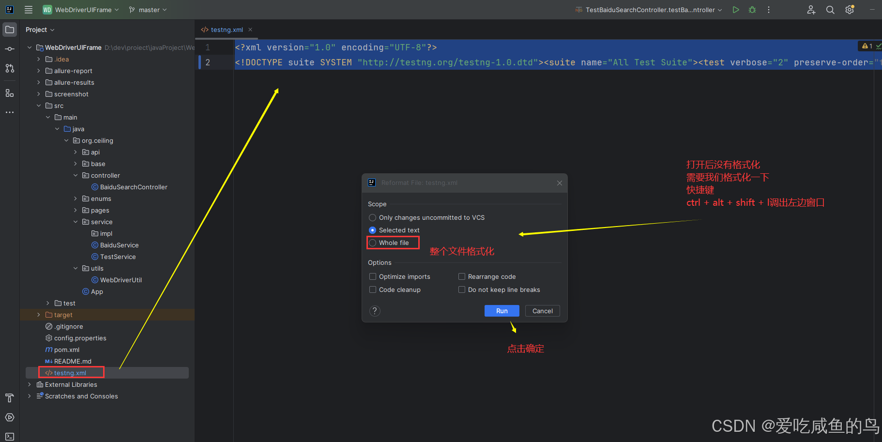Select the impl package

pos(102,233)
